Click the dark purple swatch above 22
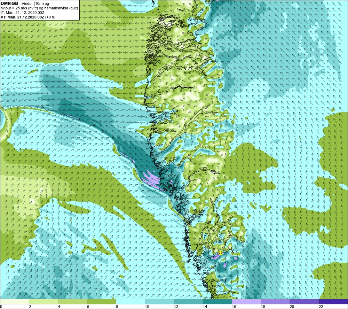The height and width of the screenshot is (309, 348). coord(333,302)
